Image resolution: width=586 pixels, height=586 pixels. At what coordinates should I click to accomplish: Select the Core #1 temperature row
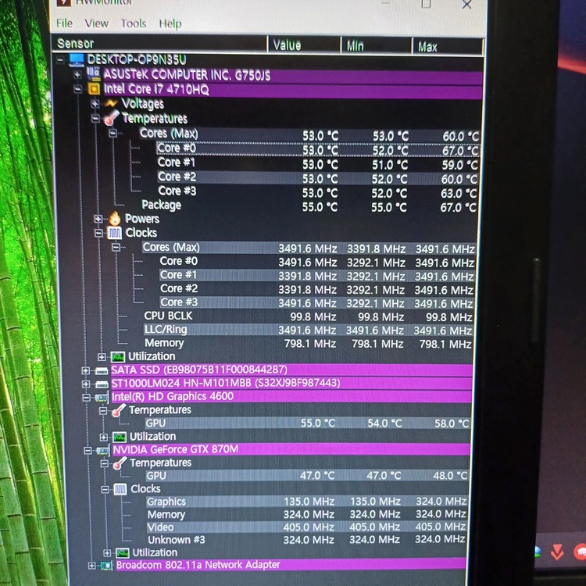(x=317, y=163)
